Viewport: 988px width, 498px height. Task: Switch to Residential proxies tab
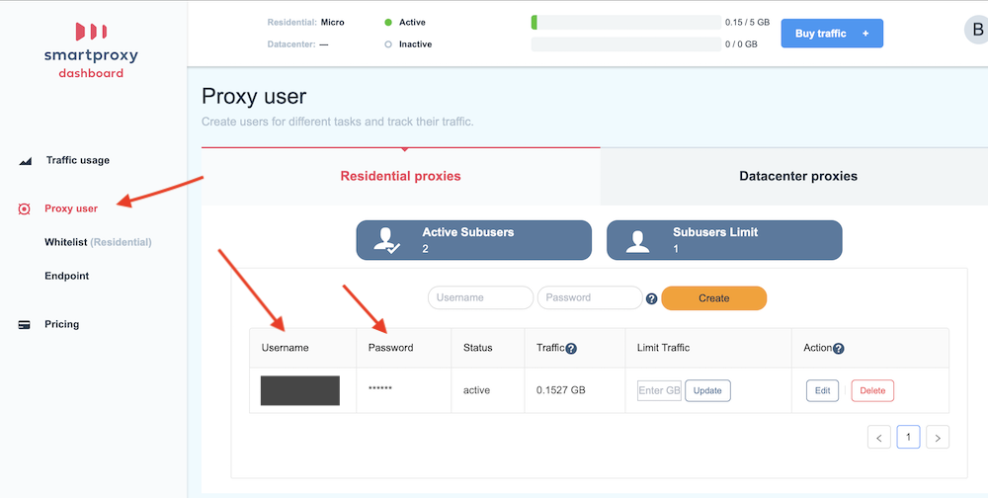(400, 176)
